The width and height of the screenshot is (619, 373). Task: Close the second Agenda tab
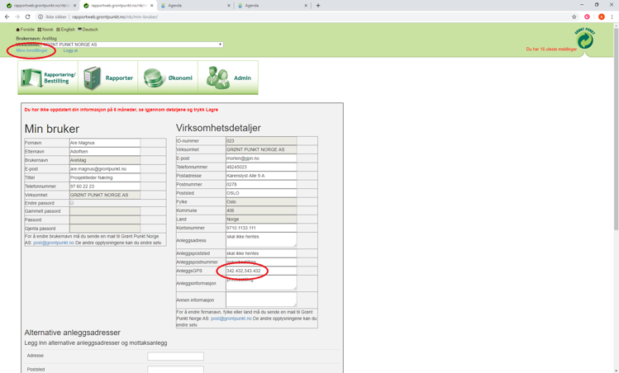coord(306,6)
